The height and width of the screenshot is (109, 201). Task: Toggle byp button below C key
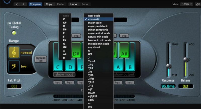click(58, 82)
